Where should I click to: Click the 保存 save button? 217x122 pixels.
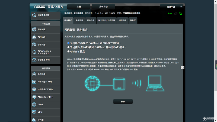pos(123,101)
